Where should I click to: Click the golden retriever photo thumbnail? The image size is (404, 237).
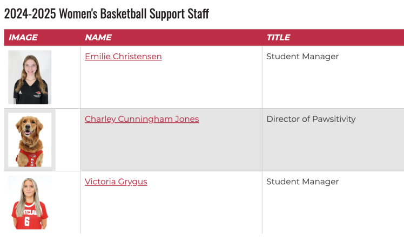coord(30,140)
